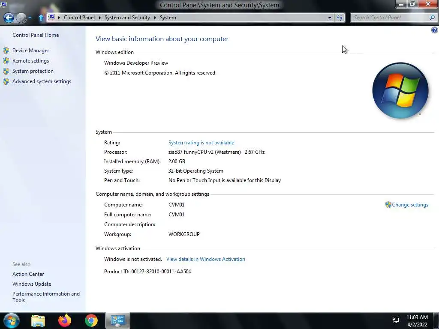Click the shield icon beside Remote settings
The image size is (439, 329).
tap(6, 61)
